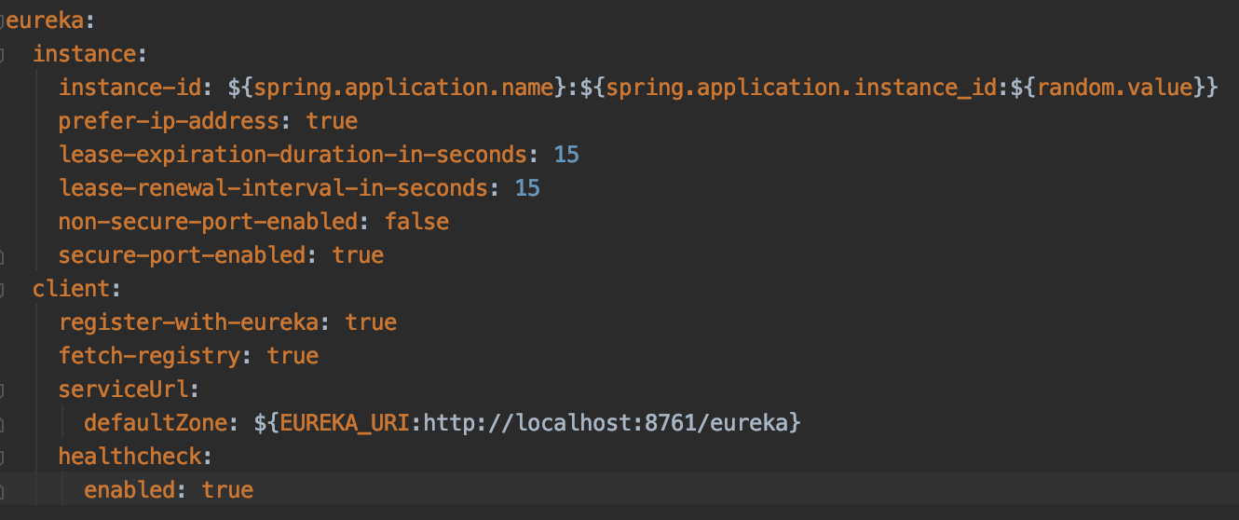Click the true value of register-with-eureka
This screenshot has height=520, width=1239.
click(371, 322)
